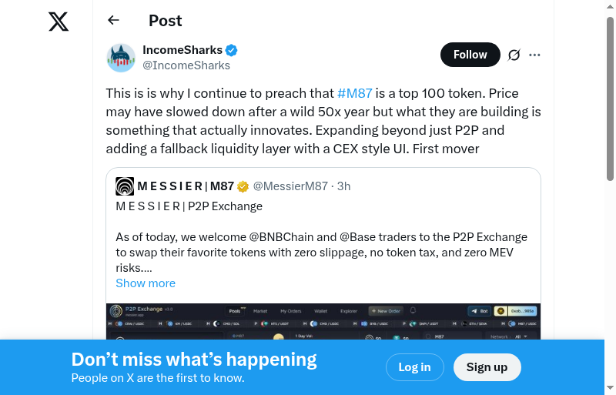Viewport: 616px width, 395px height.
Task: Follow the IncomeSharks account
Action: pyautogui.click(x=470, y=55)
